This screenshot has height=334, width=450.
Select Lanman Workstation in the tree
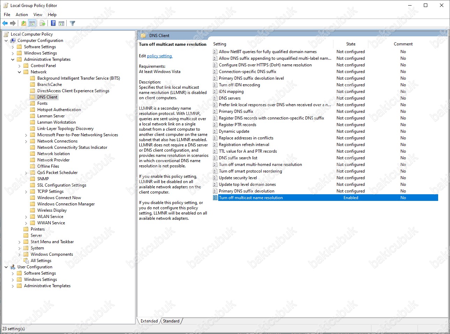pyautogui.click(x=57, y=122)
